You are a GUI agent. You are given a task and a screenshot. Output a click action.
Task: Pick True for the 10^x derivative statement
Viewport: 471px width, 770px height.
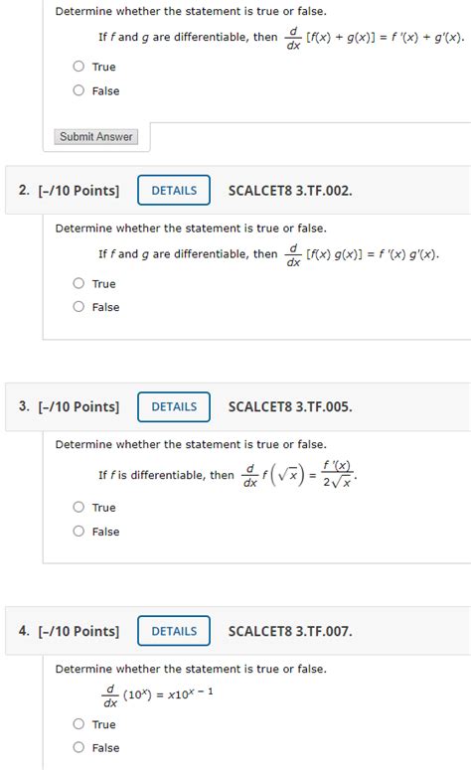(x=78, y=724)
